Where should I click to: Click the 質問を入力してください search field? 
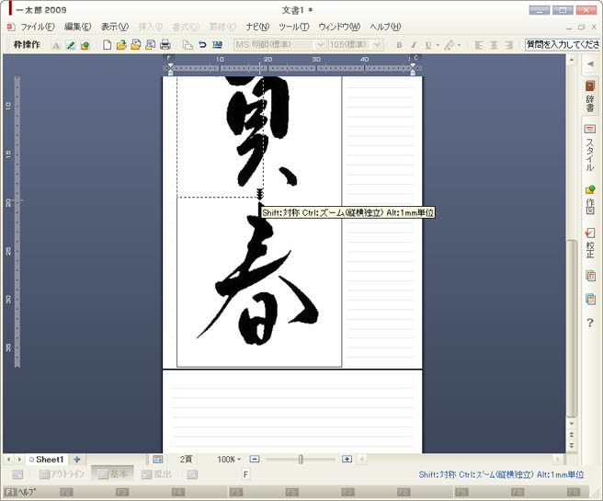point(563,44)
